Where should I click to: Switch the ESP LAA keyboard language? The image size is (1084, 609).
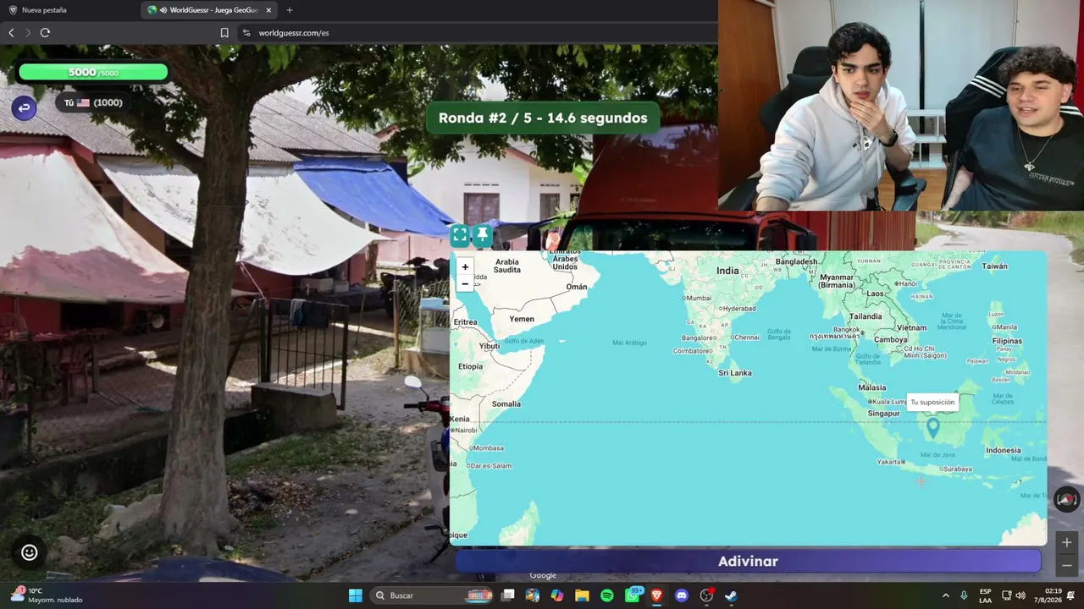[x=986, y=595]
